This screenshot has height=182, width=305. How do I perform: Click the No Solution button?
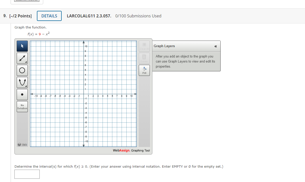pos(22,106)
